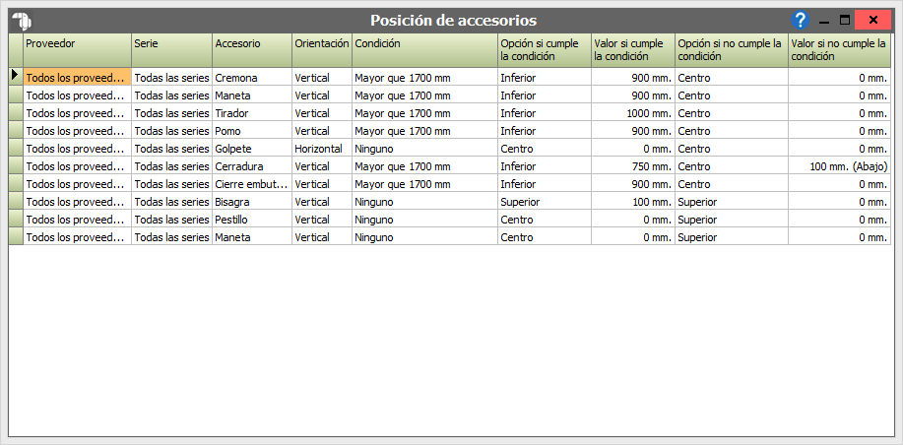Sort by the Serie column header
This screenshot has height=445, width=903.
click(x=172, y=50)
